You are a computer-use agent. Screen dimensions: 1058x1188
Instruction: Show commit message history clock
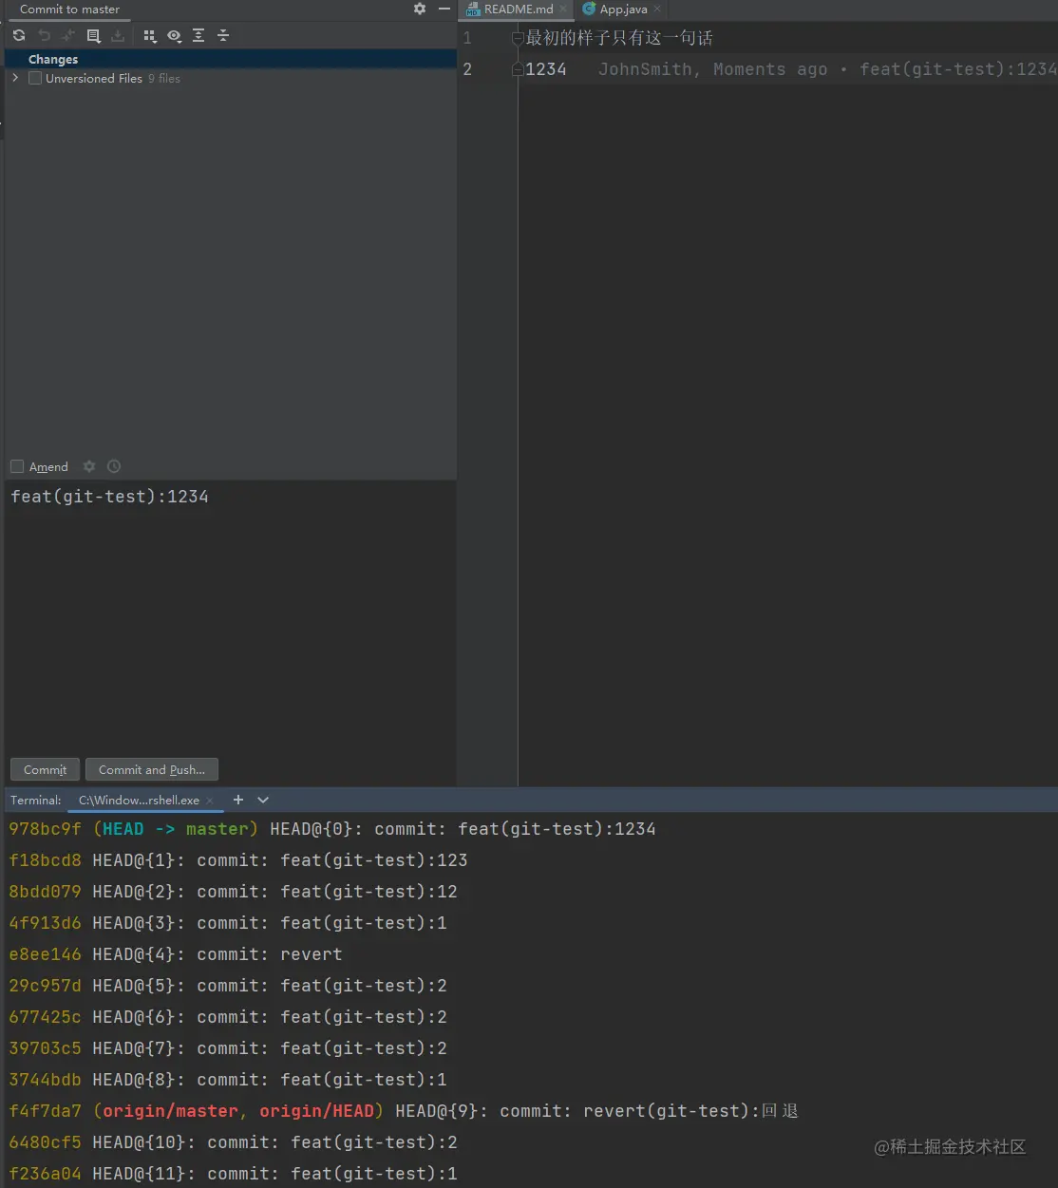[x=114, y=466]
